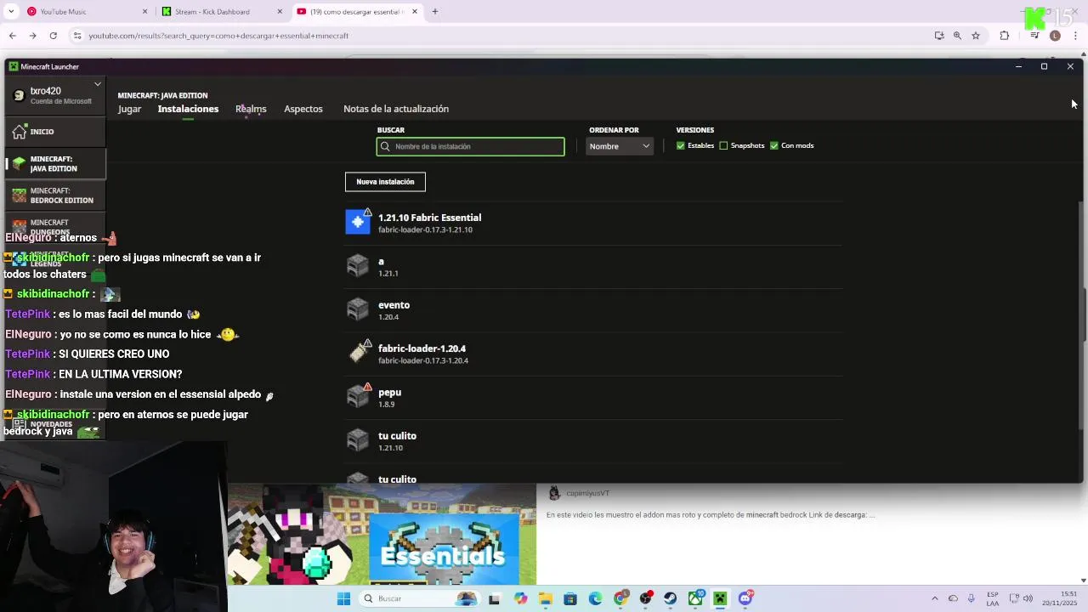Select the grass block icon of installation 'a'
1088x612 pixels.
coord(358,266)
